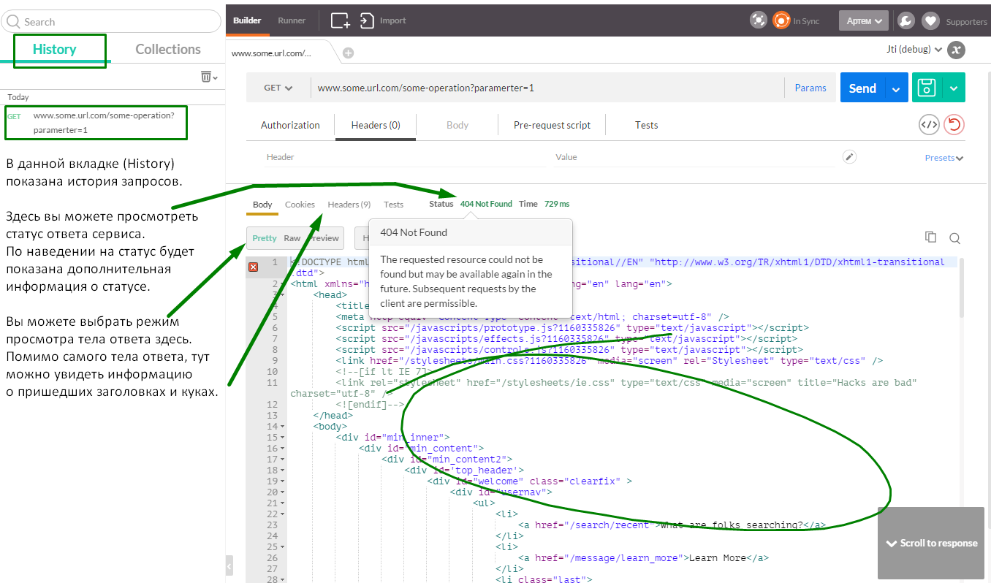
Task: Switch to the Collections tab
Action: [x=168, y=50]
